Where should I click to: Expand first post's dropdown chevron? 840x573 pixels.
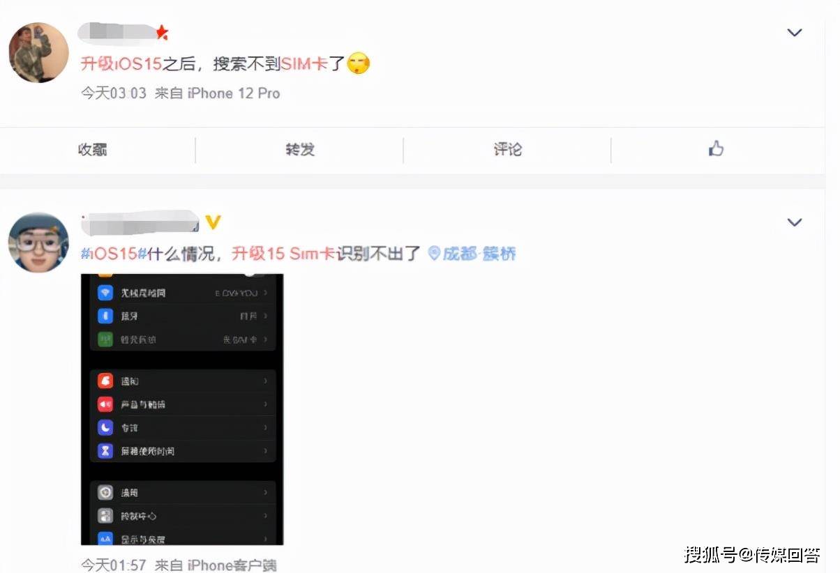click(x=795, y=33)
